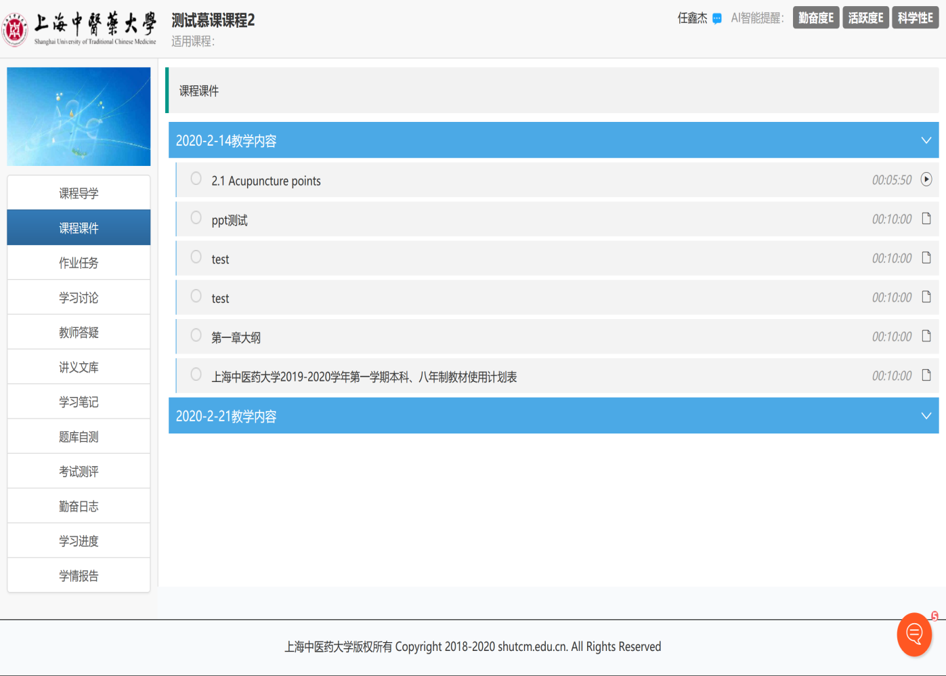946x676 pixels.
Task: Click the 科学性E indicator badge
Action: coord(915,18)
